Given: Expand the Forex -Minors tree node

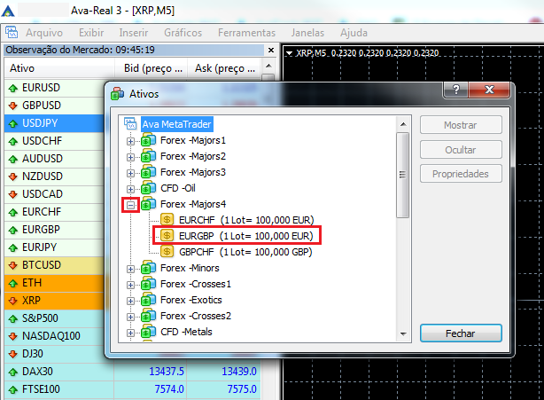Looking at the screenshot, I should pyautogui.click(x=130, y=269).
